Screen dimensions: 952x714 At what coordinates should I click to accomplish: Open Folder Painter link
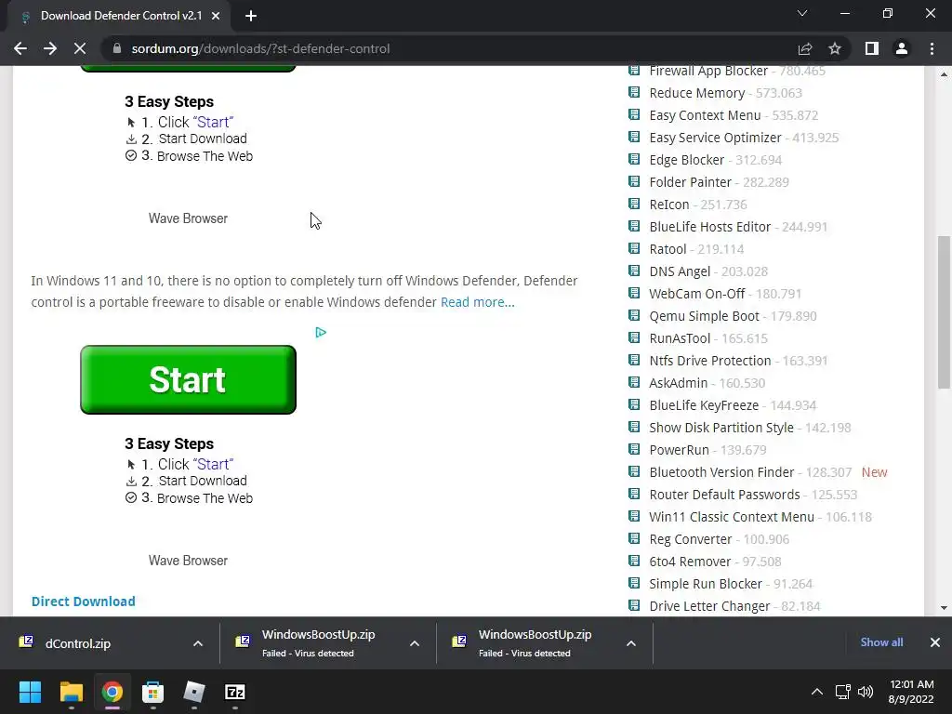(690, 182)
